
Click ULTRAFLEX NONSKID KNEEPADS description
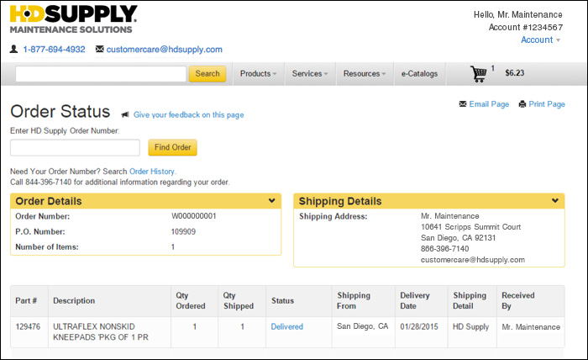click(x=101, y=332)
